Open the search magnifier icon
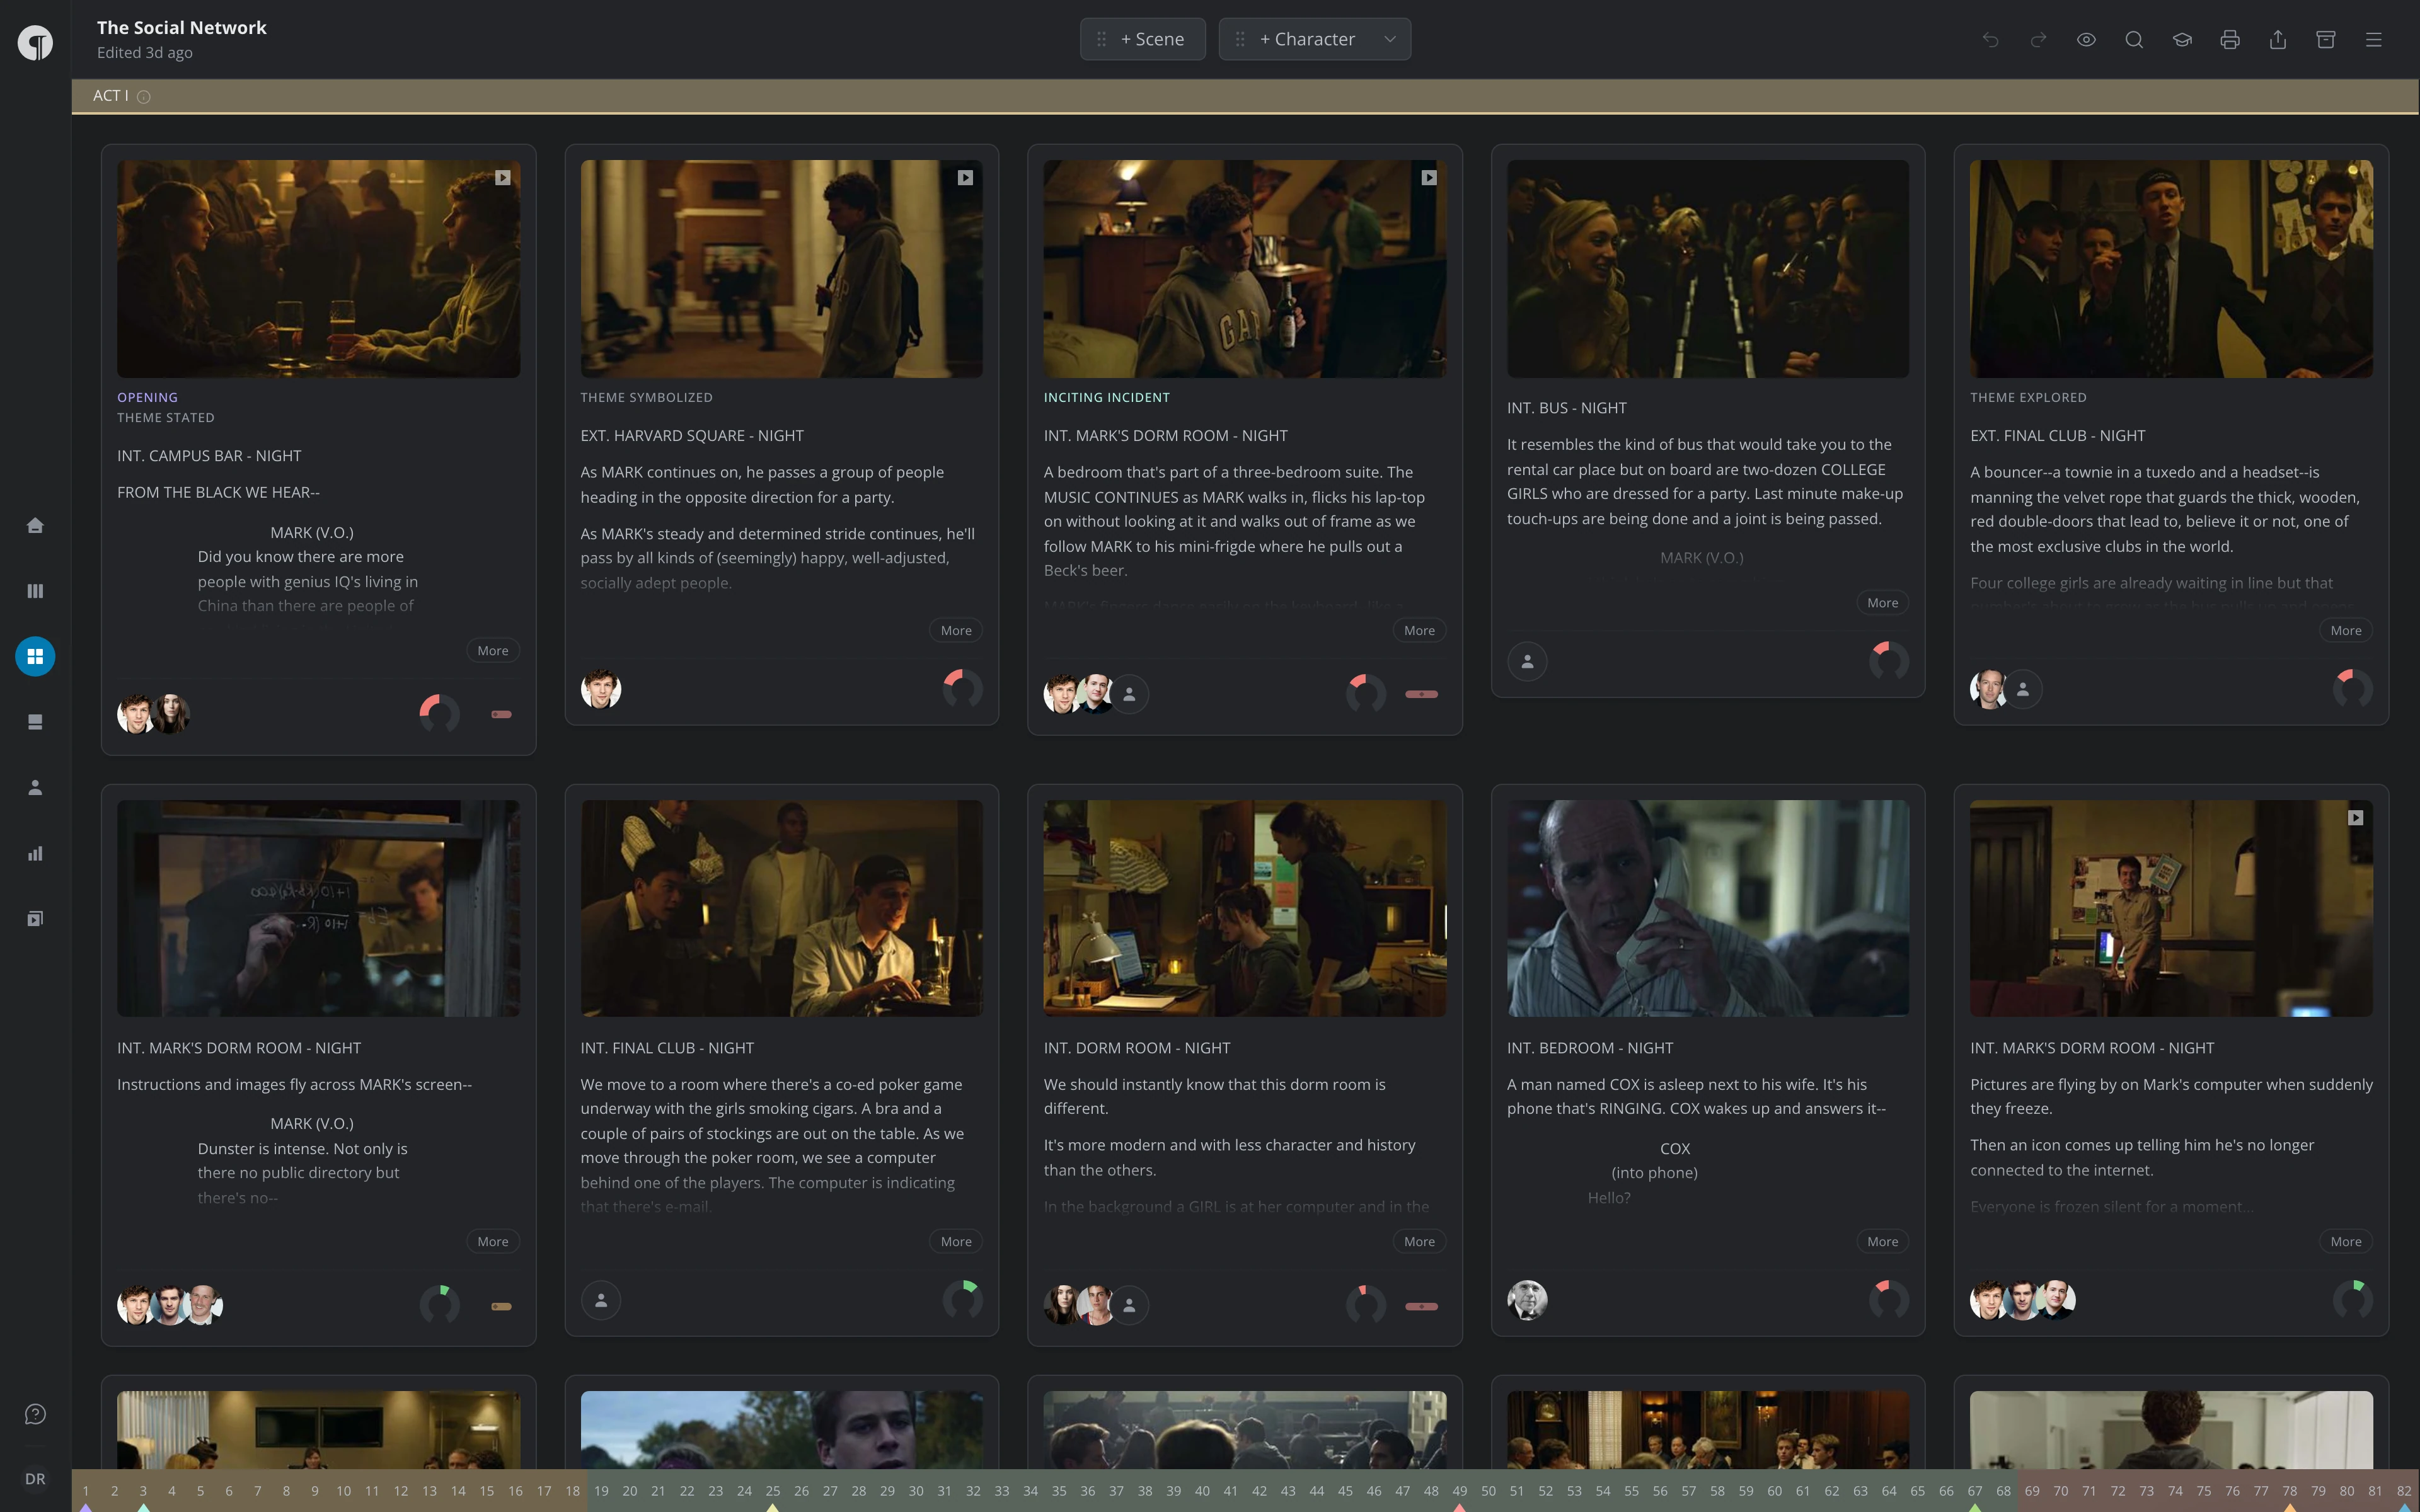This screenshot has height=1512, width=2420. pos(2134,40)
